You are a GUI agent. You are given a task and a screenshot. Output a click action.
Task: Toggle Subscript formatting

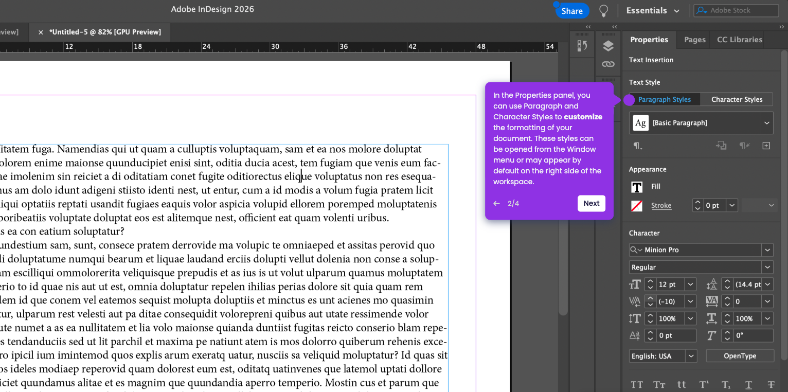click(x=726, y=385)
